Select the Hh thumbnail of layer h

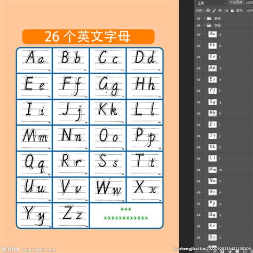point(212,113)
